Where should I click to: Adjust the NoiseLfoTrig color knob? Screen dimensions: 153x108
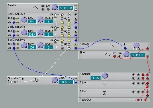tap(55, 80)
